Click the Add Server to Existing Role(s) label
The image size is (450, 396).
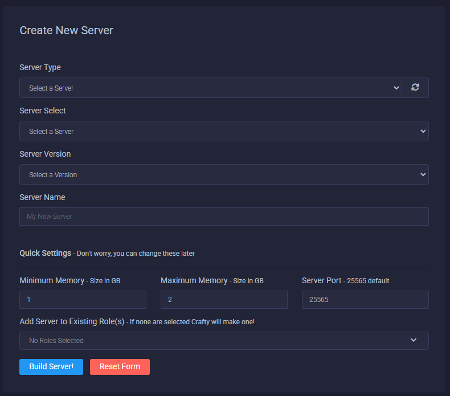coord(72,321)
